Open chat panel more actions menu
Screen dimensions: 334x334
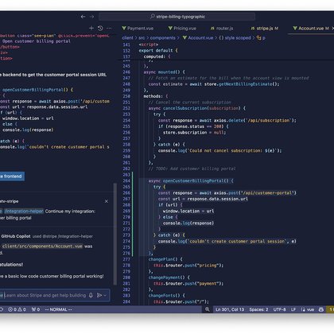coord(109,28)
